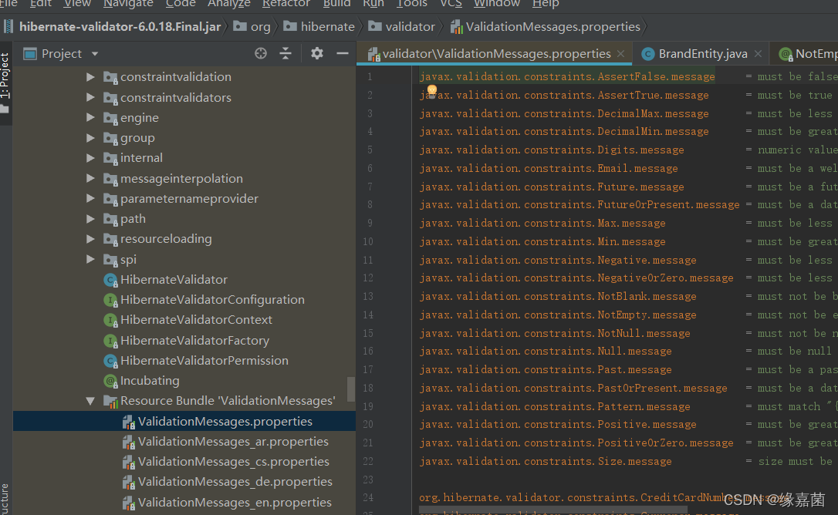
Task: Open the 1: Project side tool tab
Action: pyautogui.click(x=5, y=83)
